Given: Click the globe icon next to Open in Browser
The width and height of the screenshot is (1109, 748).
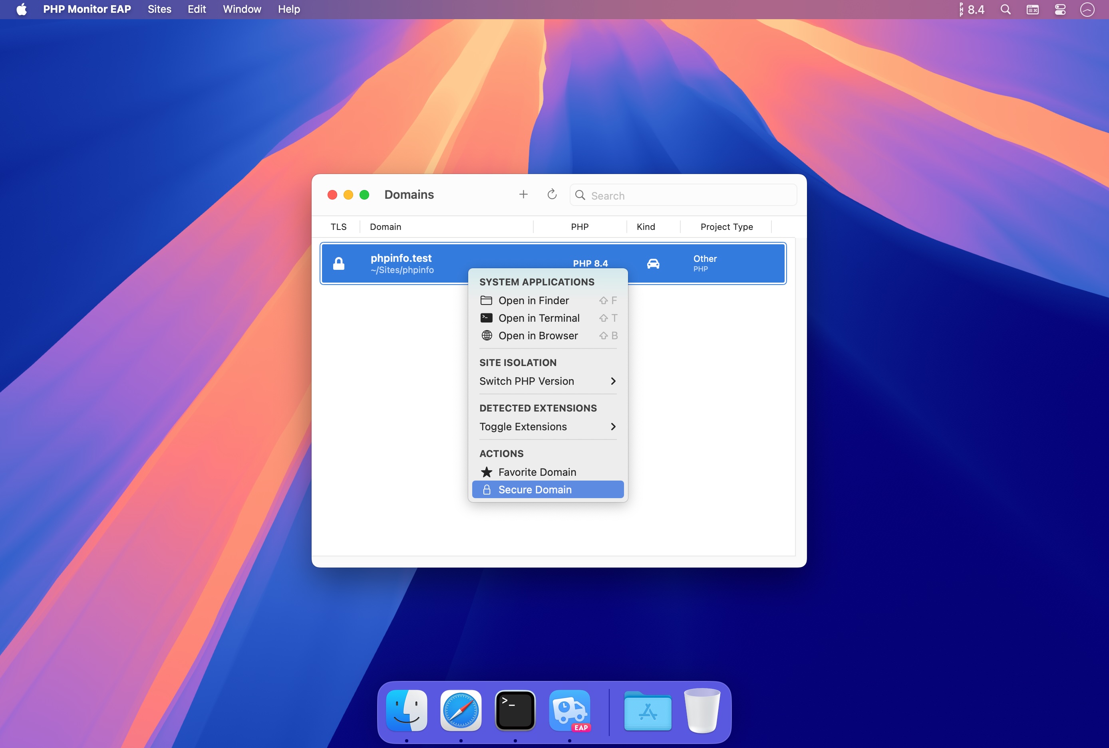Looking at the screenshot, I should click(x=486, y=336).
